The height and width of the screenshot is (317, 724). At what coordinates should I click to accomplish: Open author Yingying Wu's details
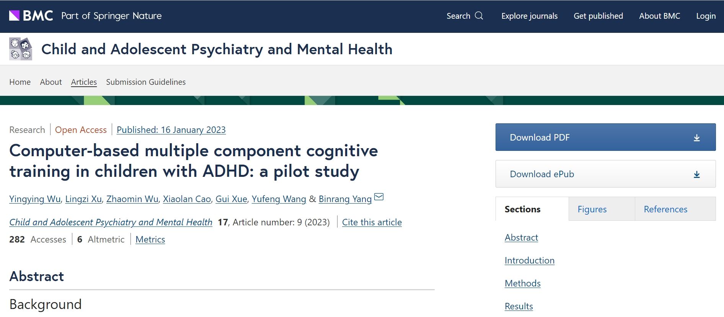click(x=35, y=199)
